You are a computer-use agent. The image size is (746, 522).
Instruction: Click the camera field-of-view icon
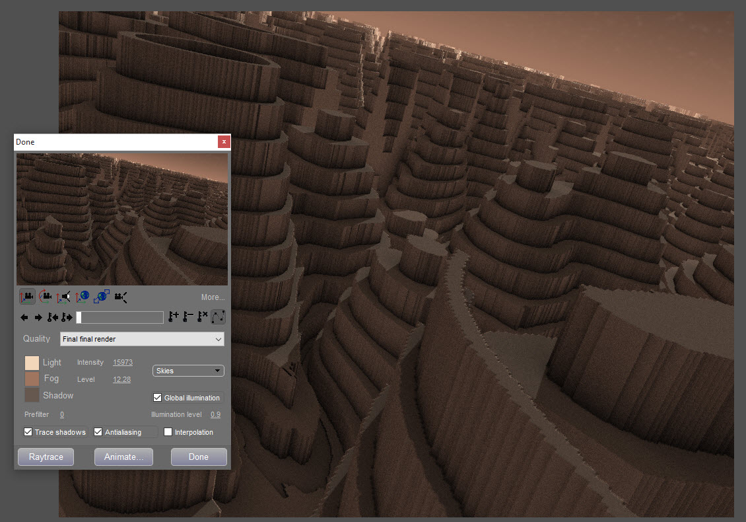[121, 297]
